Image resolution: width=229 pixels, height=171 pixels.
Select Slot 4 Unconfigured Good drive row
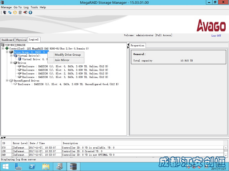tap(68, 84)
